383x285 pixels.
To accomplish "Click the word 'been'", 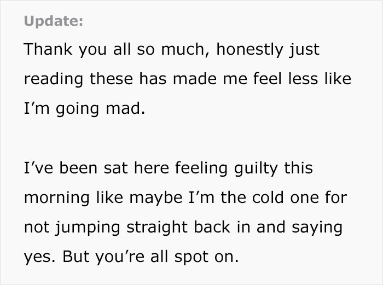I will (78, 168).
